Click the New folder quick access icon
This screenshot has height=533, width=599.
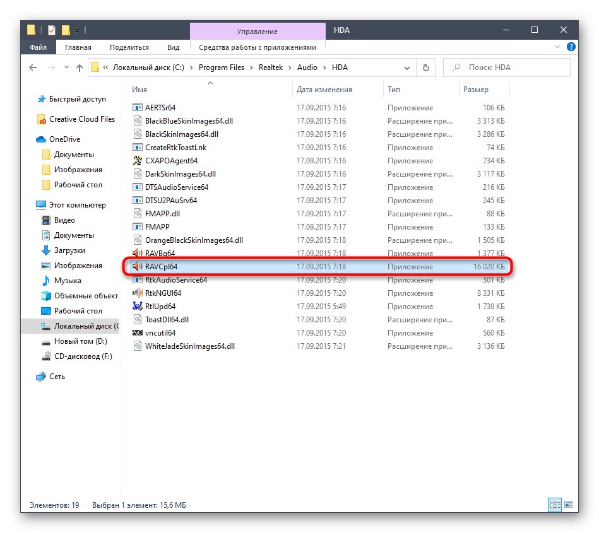click(66, 30)
